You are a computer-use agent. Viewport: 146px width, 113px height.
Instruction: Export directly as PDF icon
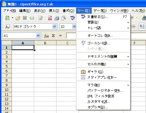pyautogui.click(x=50, y=18)
